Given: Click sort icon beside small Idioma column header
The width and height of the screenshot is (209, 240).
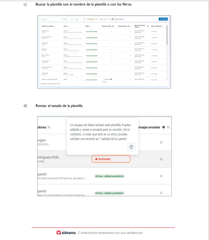Looking at the screenshot, I should tap(68, 26).
